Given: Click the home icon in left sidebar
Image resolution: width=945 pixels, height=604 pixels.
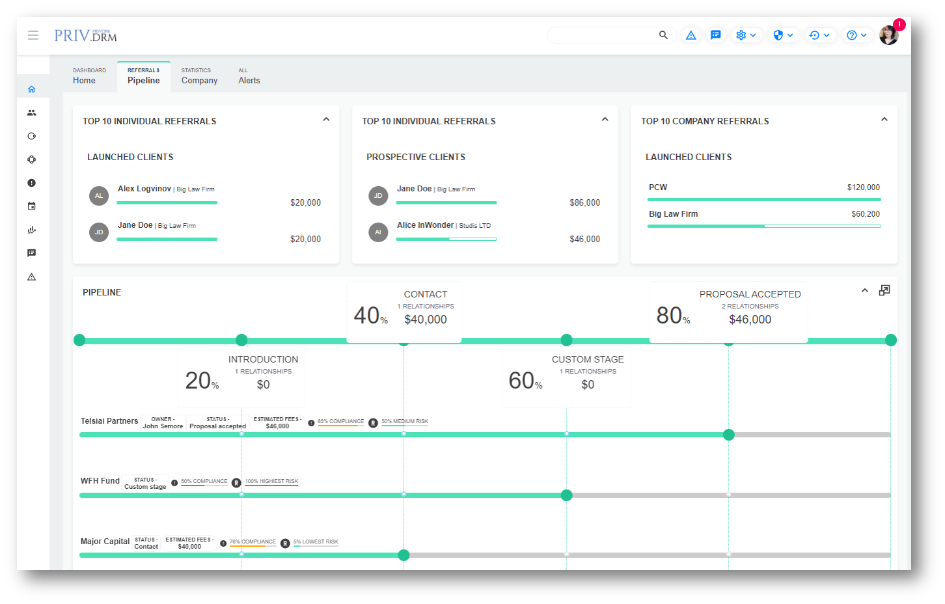Looking at the screenshot, I should point(31,89).
